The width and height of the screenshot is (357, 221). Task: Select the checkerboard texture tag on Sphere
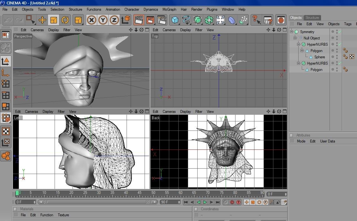coord(352,57)
